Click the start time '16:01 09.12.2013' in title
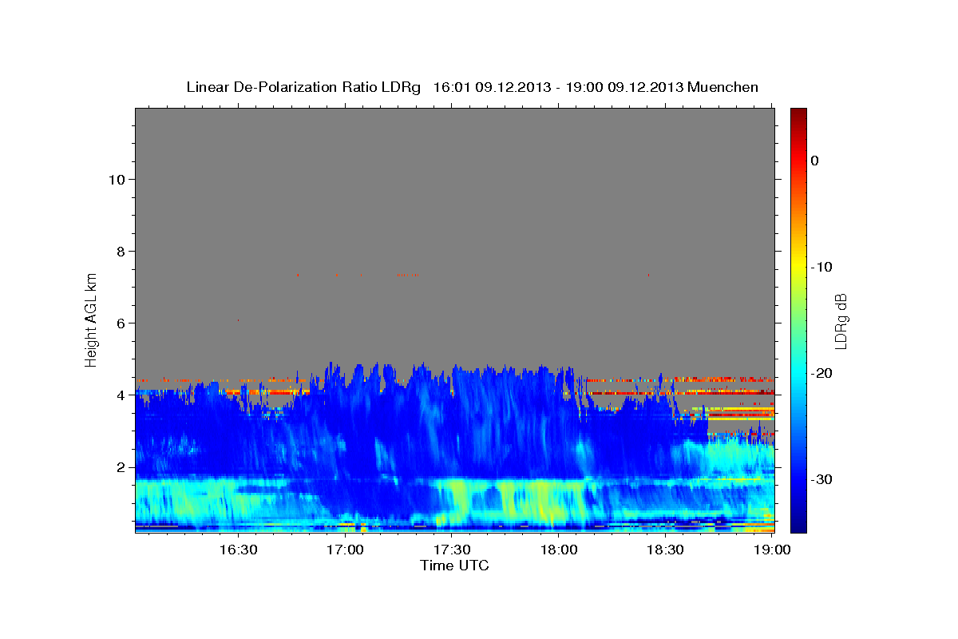This screenshot has width=958, height=639. coord(491,87)
